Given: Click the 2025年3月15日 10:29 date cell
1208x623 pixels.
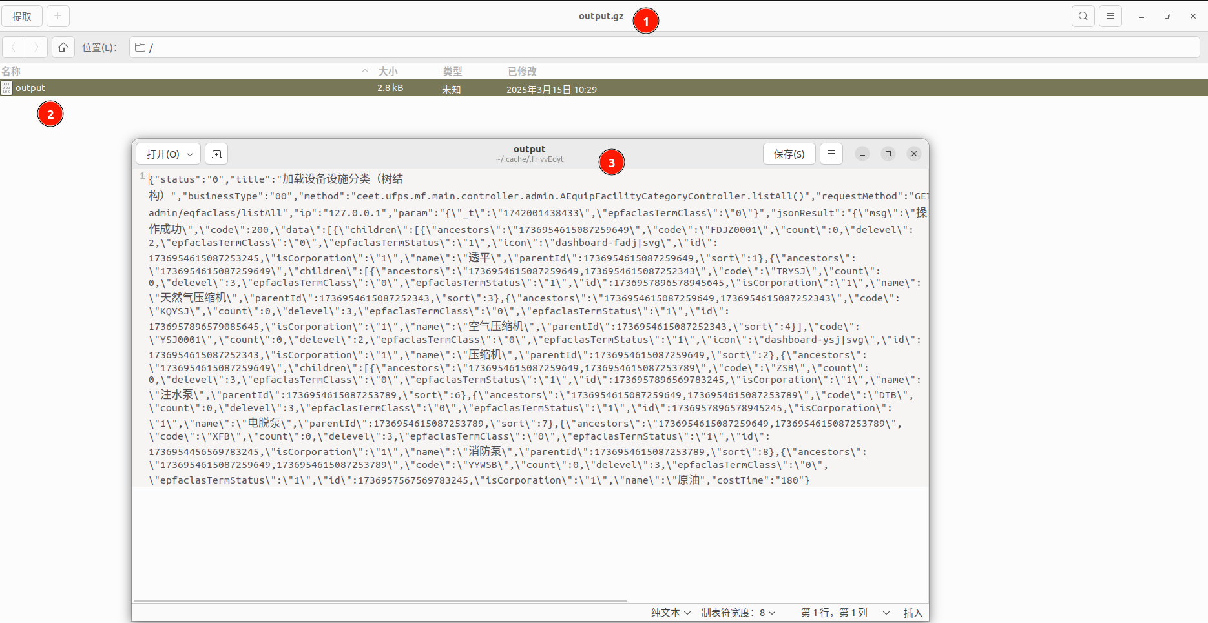Looking at the screenshot, I should [x=552, y=89].
